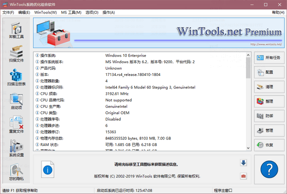Select the RAM 状态: row
287x194 pixels.
coord(140,145)
